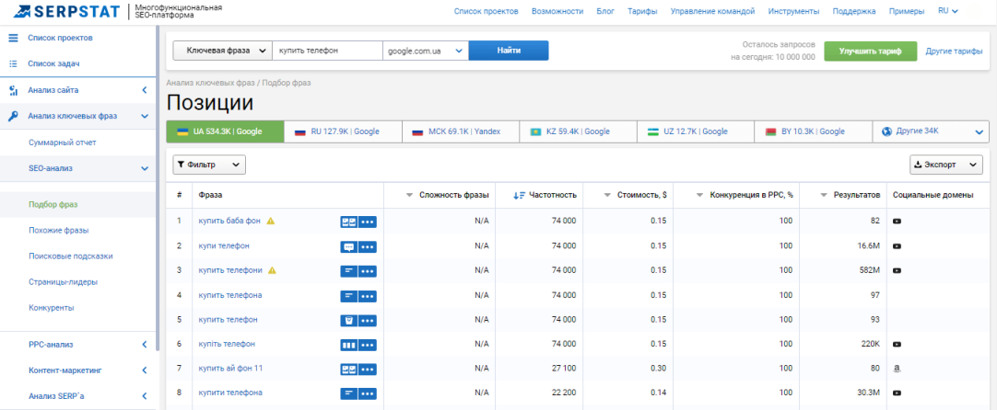Switch to the RU 127.9K Google tab
Image resolution: width=997 pixels, height=410 pixels.
(x=343, y=131)
